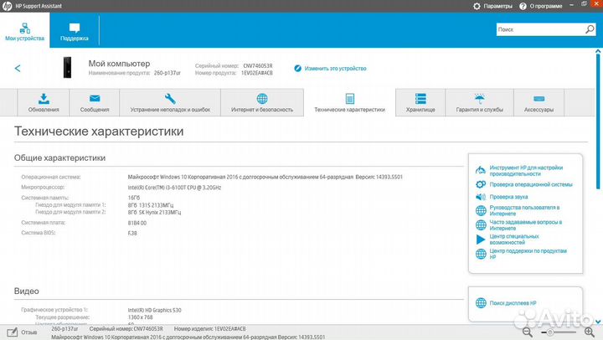Click the Отзыв pencil note icon
This screenshot has width=603, height=340.
[x=13, y=332]
